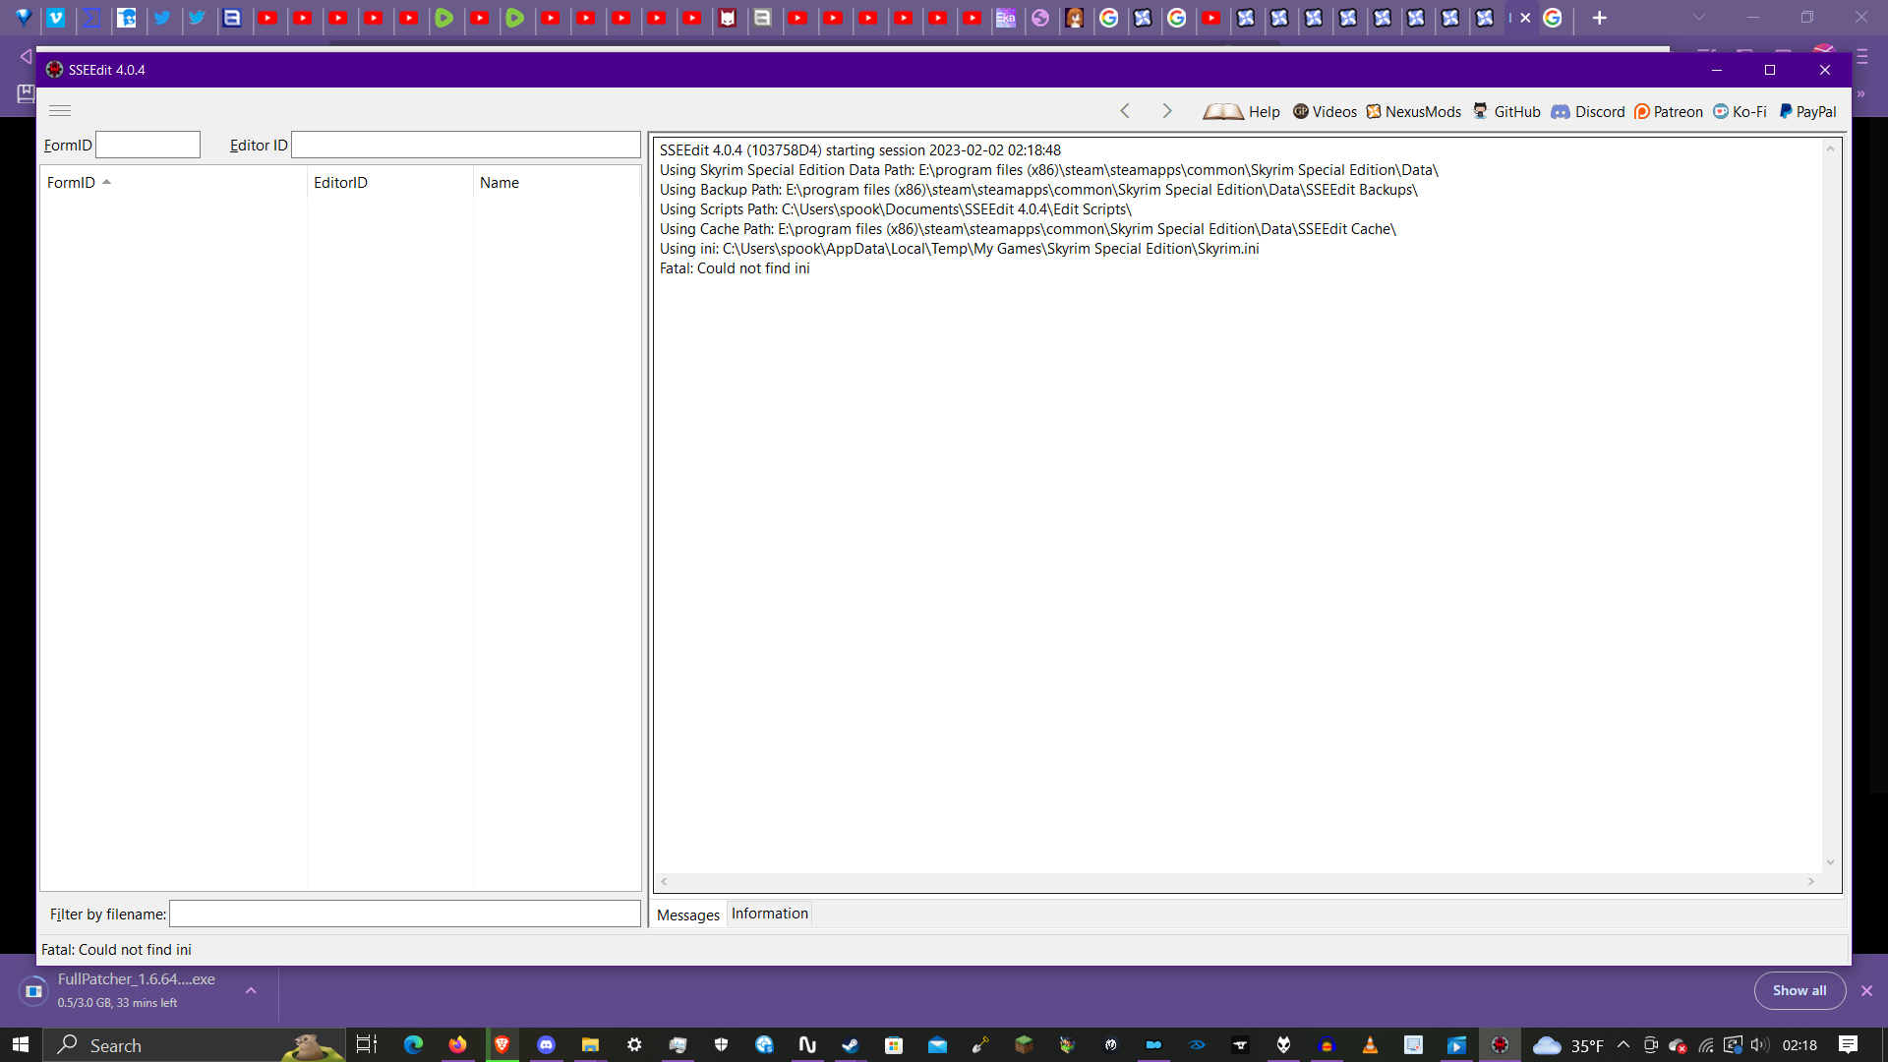Close the browser downloads bar
The image size is (1888, 1062).
(x=1866, y=991)
